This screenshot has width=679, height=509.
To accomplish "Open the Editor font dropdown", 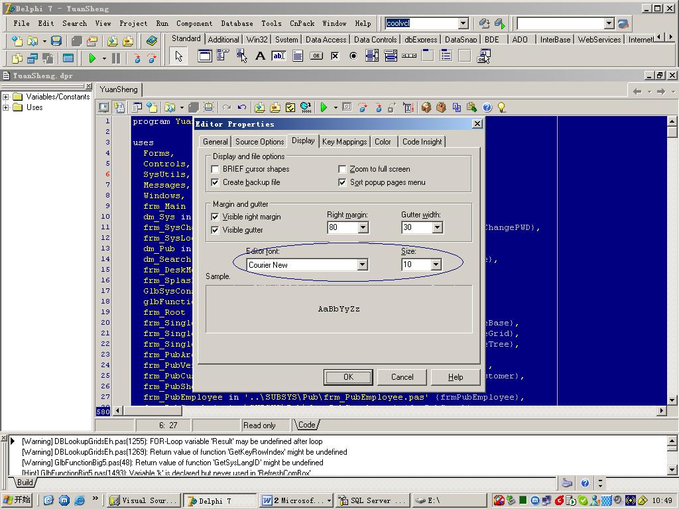I will click(362, 264).
